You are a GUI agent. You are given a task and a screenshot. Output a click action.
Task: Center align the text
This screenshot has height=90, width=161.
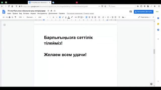90,17
